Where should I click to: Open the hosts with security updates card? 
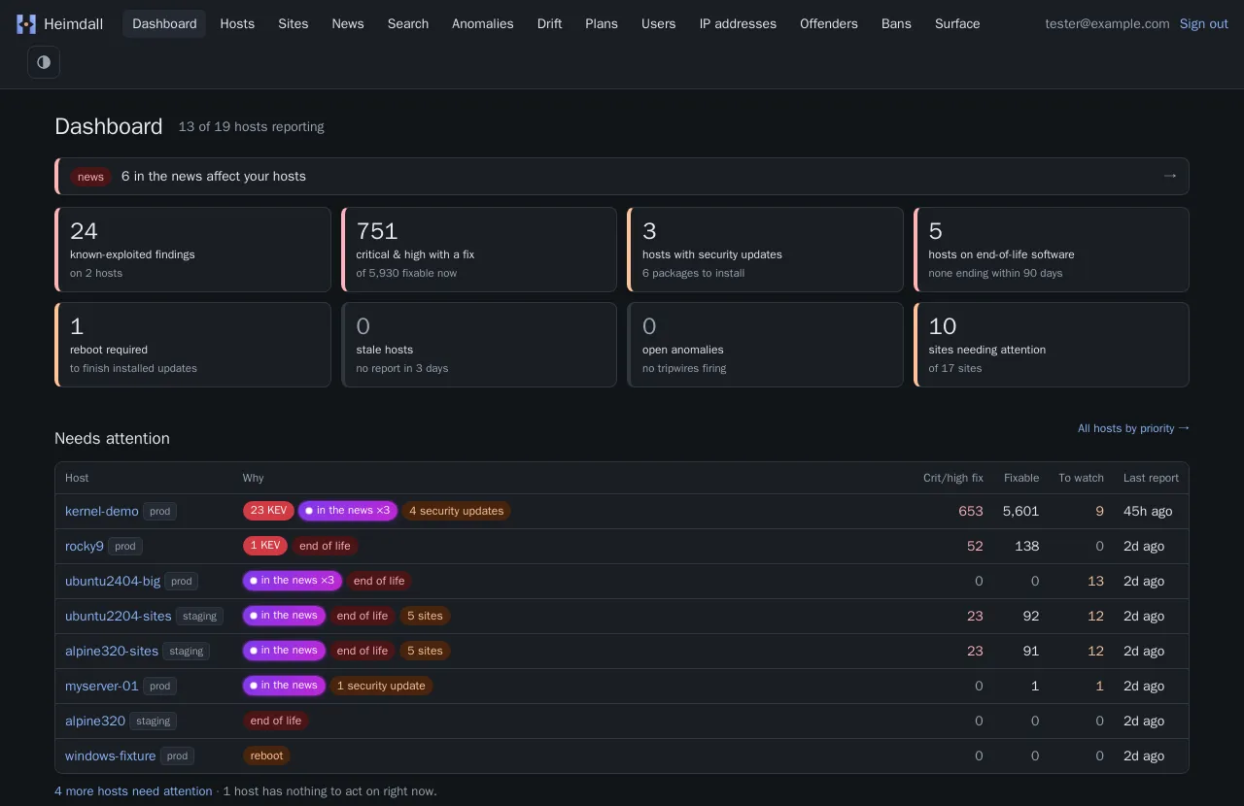(765, 250)
